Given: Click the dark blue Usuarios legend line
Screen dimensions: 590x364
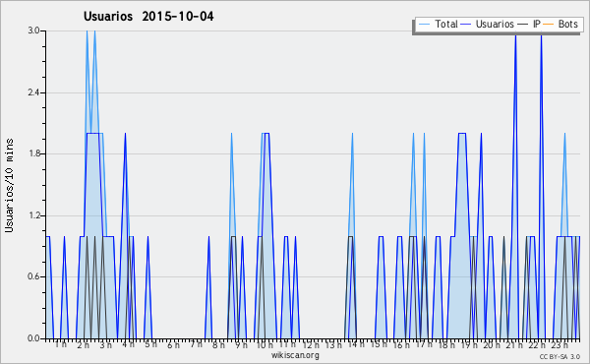Looking at the screenshot, I should pos(466,25).
